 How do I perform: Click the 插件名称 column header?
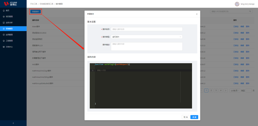pyautogui.click(x=36, y=20)
